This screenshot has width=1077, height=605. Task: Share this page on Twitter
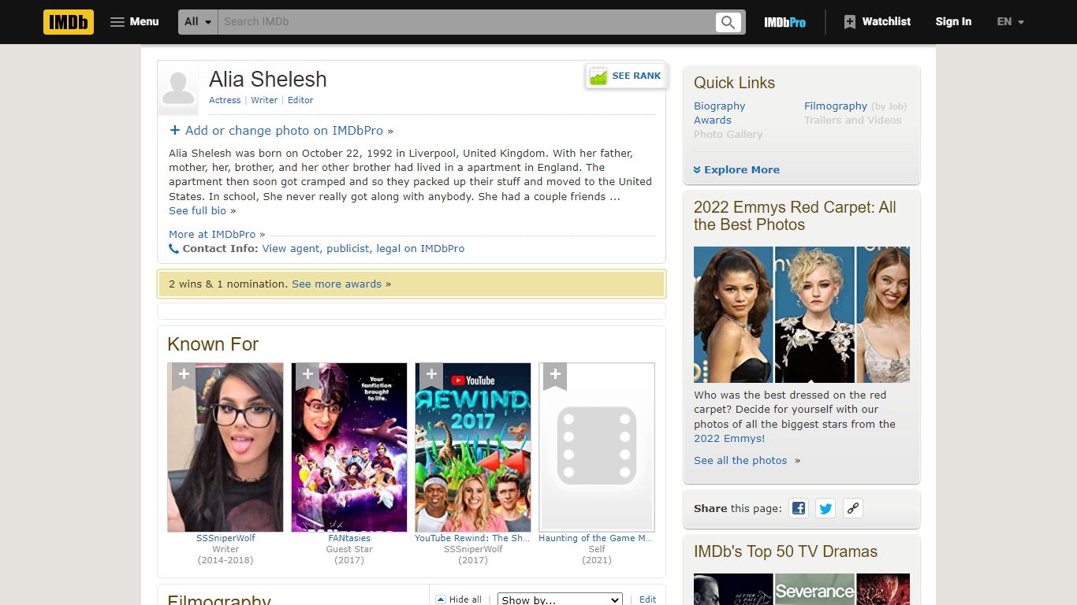(825, 509)
